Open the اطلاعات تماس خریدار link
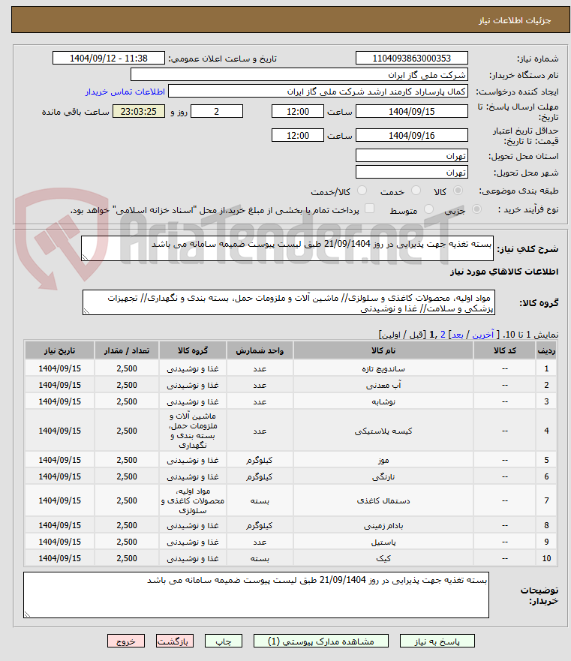 tap(125, 92)
